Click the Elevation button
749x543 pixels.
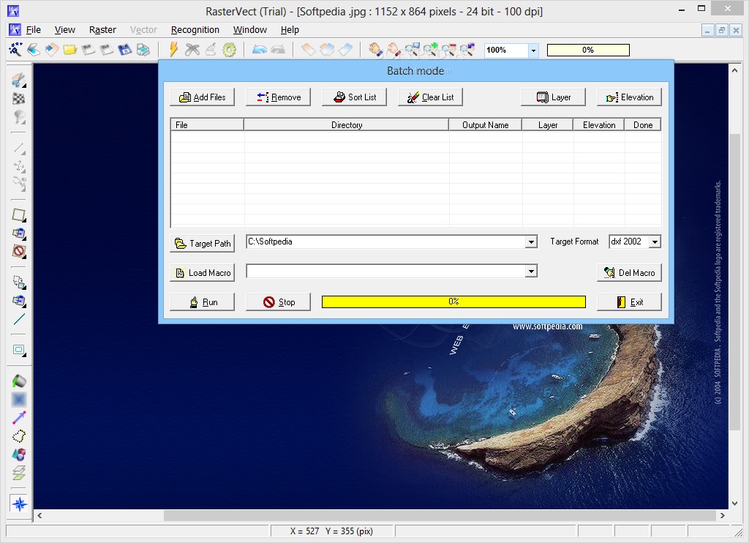(629, 97)
